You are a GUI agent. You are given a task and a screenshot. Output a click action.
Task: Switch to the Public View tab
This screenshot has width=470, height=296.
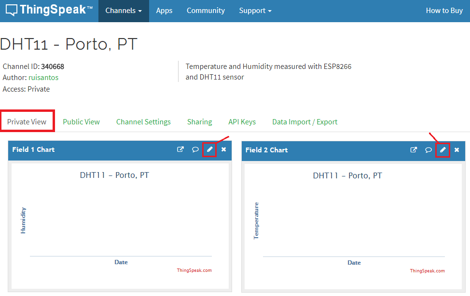[81, 122]
